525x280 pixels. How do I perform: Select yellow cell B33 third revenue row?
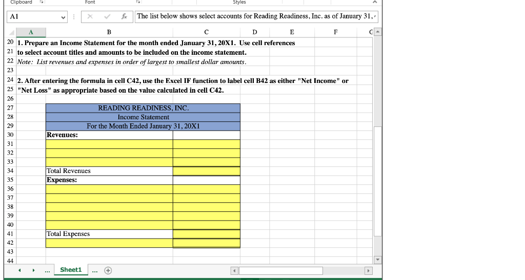point(109,162)
